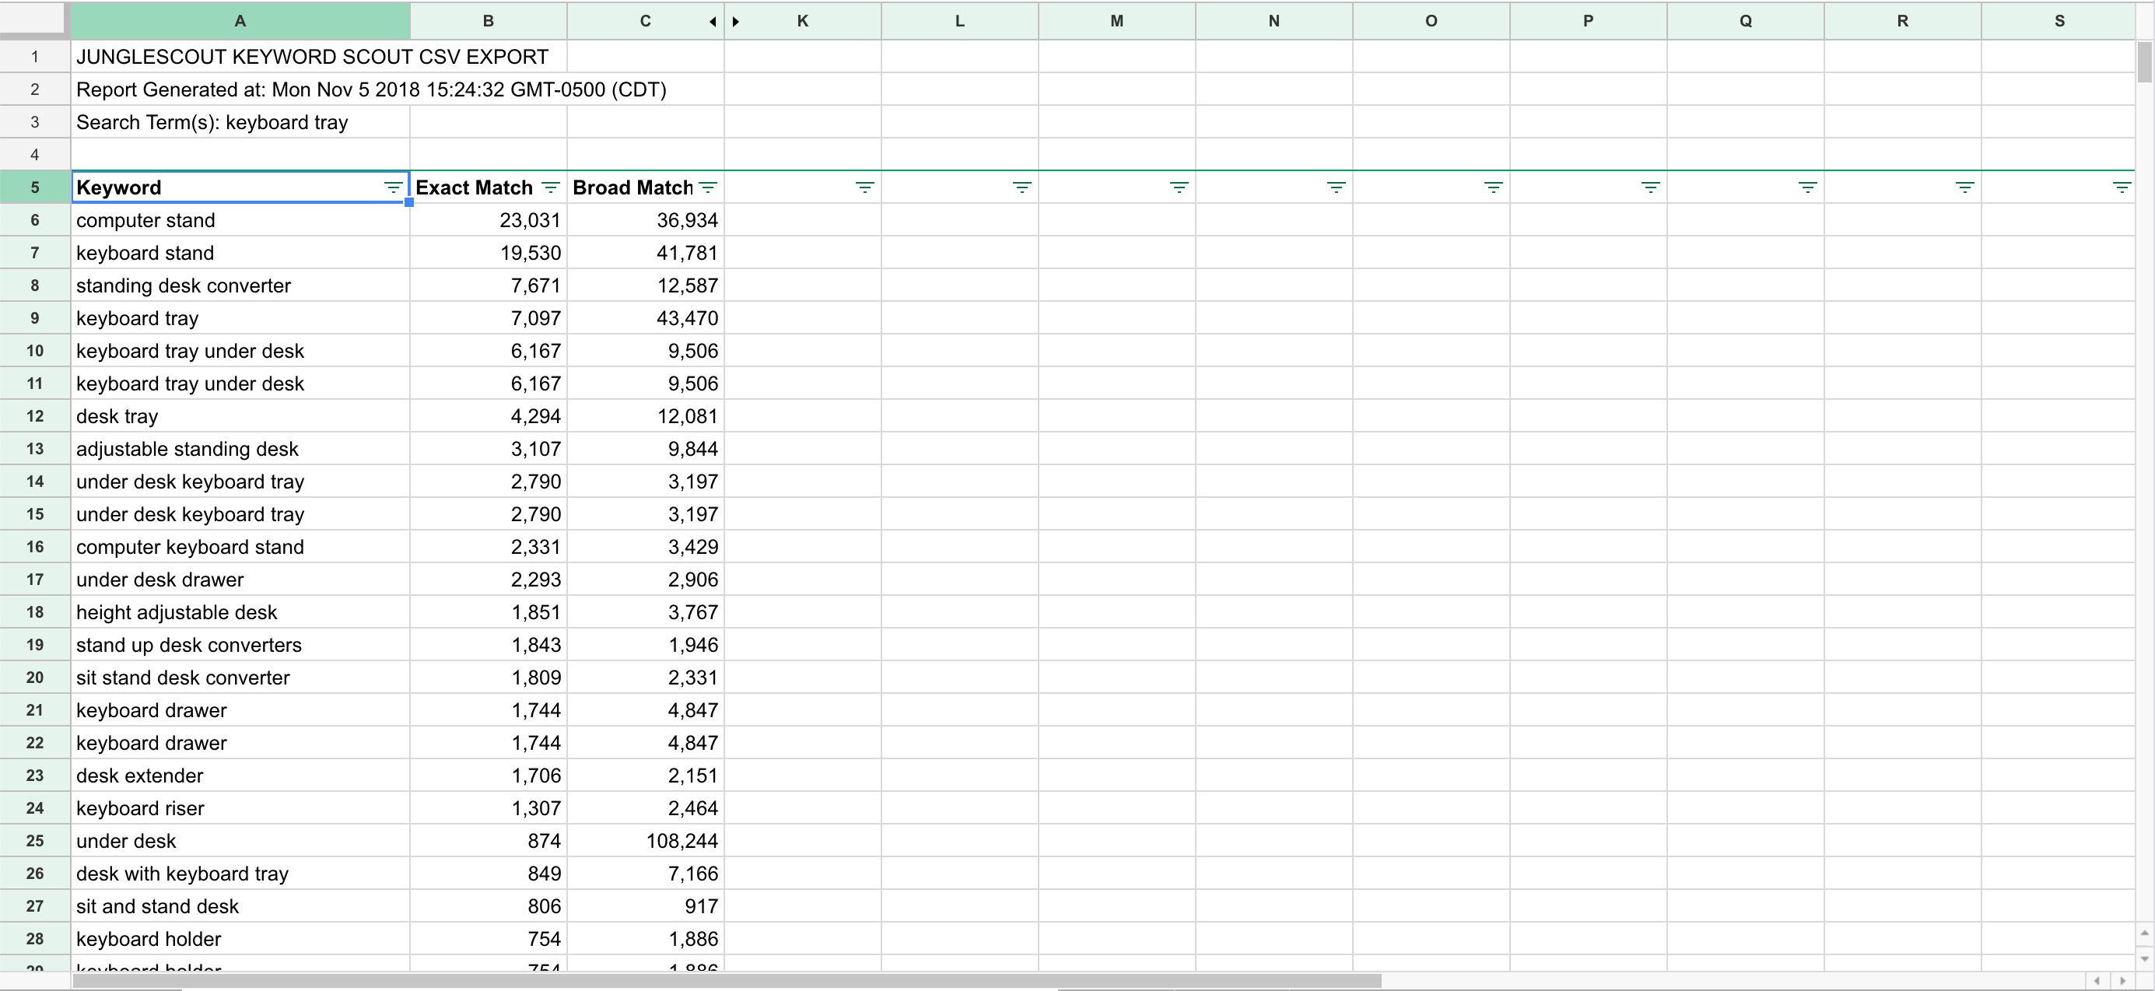
Task: Click the select-all corner box
Action: point(33,19)
